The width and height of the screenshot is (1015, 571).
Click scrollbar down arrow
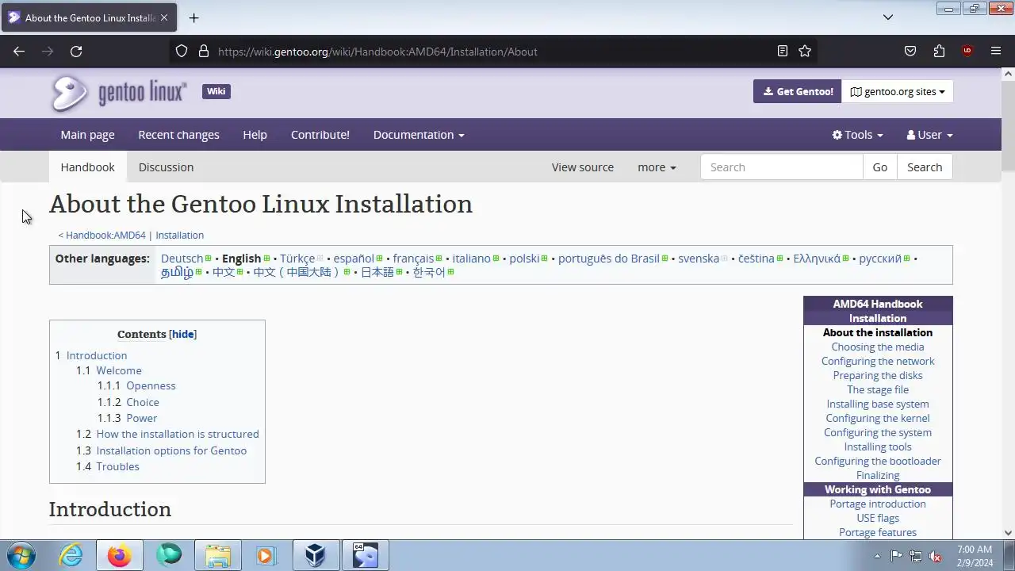[1008, 533]
